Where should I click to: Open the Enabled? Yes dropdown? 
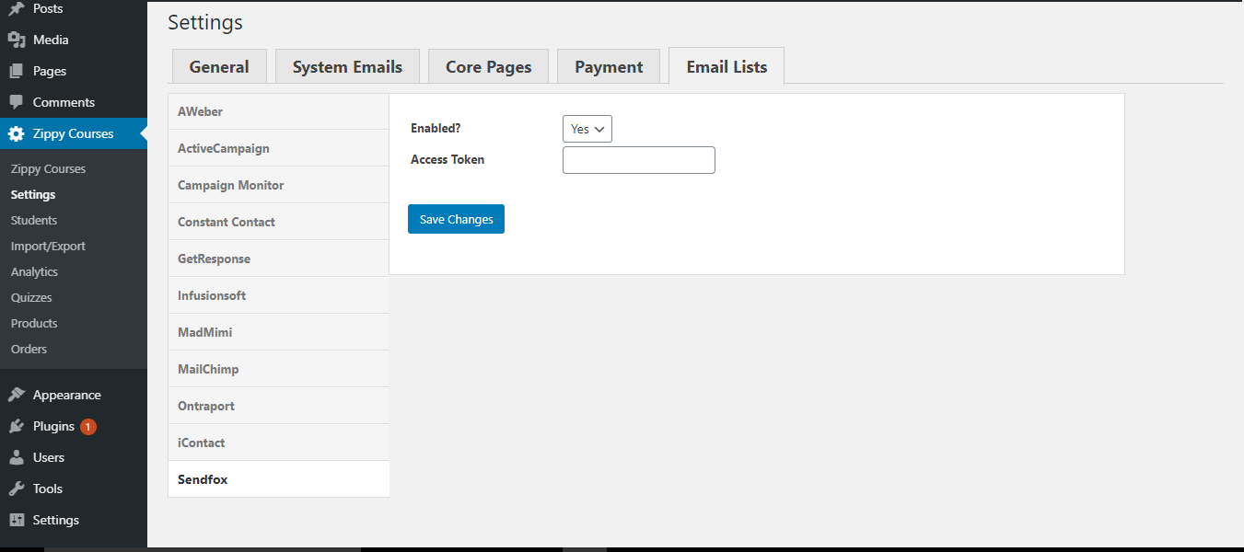(587, 129)
